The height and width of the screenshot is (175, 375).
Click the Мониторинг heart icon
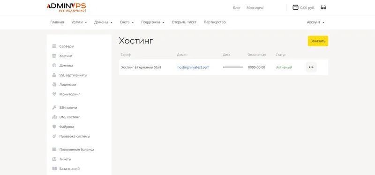click(54, 94)
